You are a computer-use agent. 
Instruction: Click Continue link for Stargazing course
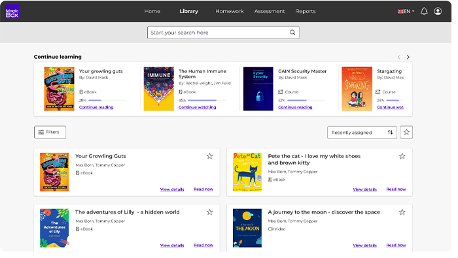click(390, 107)
